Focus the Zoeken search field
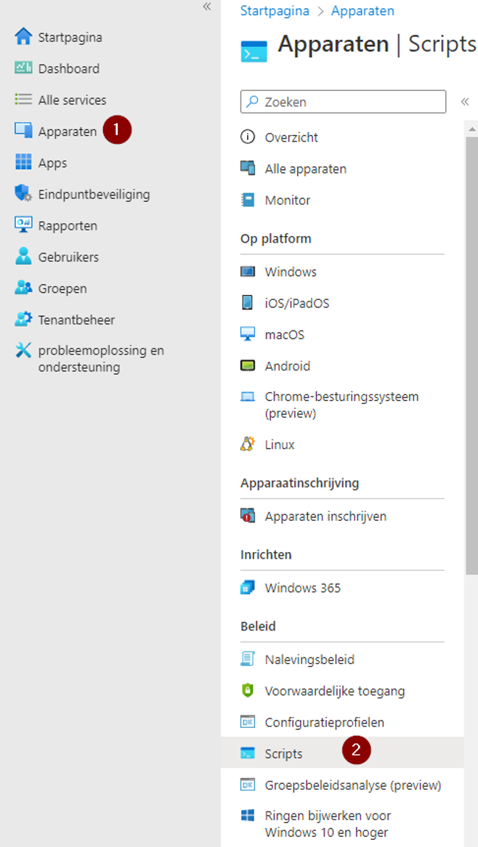478x847 pixels. pos(343,102)
